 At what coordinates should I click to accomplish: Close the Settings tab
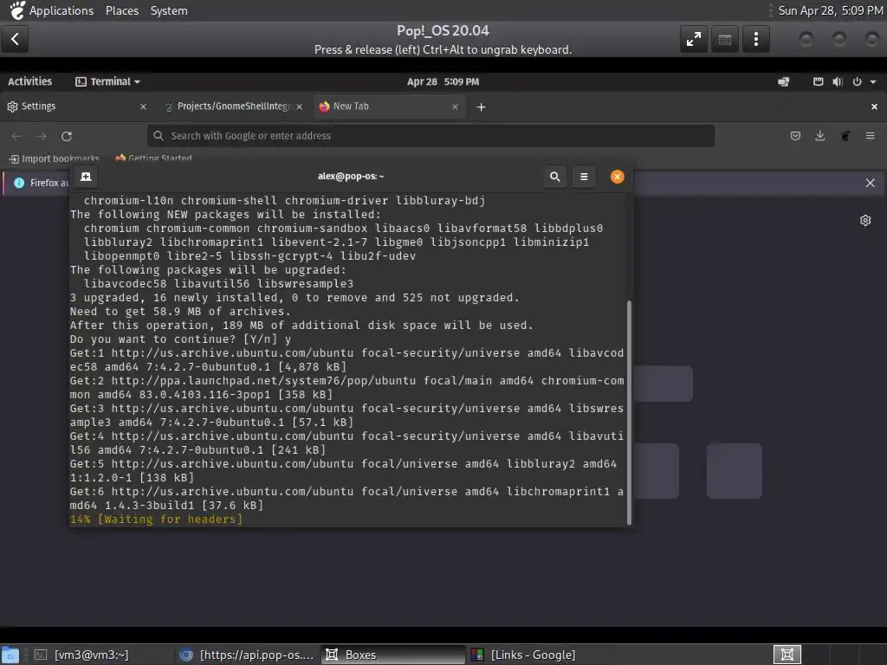pos(143,107)
